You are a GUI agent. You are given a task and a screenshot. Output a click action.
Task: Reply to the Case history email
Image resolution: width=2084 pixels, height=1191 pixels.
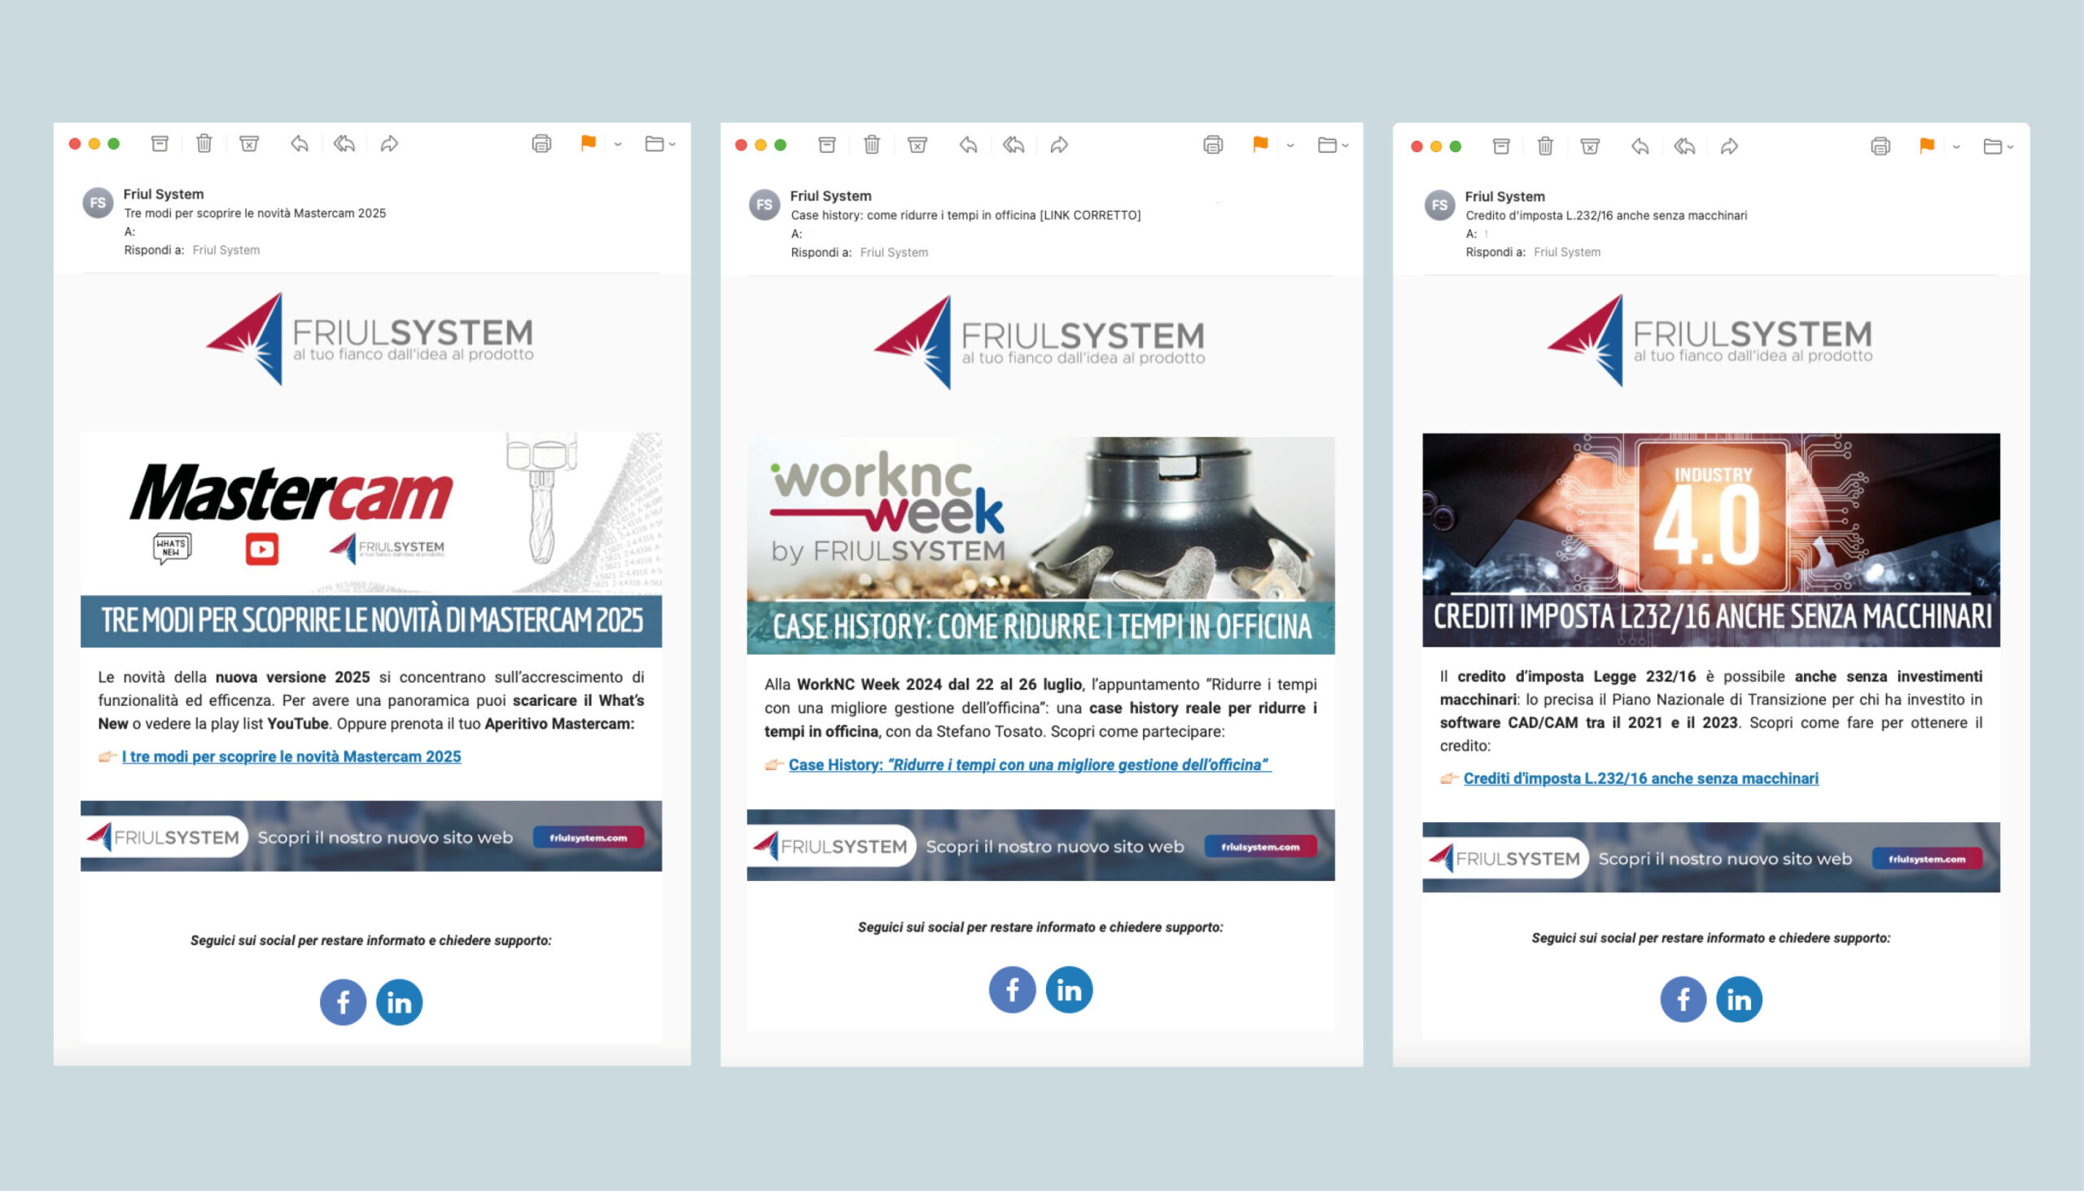tap(969, 146)
